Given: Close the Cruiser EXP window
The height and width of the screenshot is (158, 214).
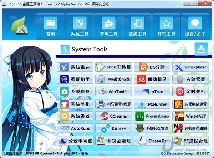Looking at the screenshot, I should click(205, 3).
